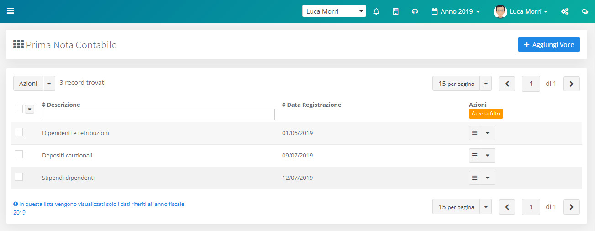Expand row actions dropdown for Depositi cauzionali
595x231 pixels.
coord(487,155)
